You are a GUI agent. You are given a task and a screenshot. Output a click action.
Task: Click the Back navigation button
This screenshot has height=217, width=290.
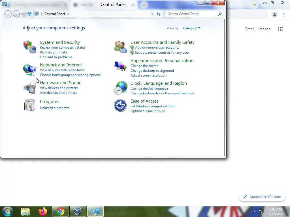click(8, 14)
